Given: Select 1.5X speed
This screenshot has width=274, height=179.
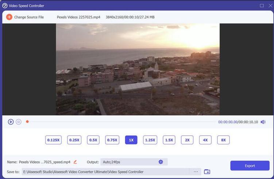Looking at the screenshot, I should tap(169, 140).
